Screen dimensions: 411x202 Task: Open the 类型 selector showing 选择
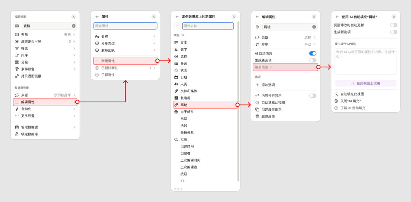(x=285, y=37)
